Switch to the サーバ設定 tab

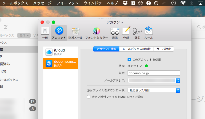point(164,49)
